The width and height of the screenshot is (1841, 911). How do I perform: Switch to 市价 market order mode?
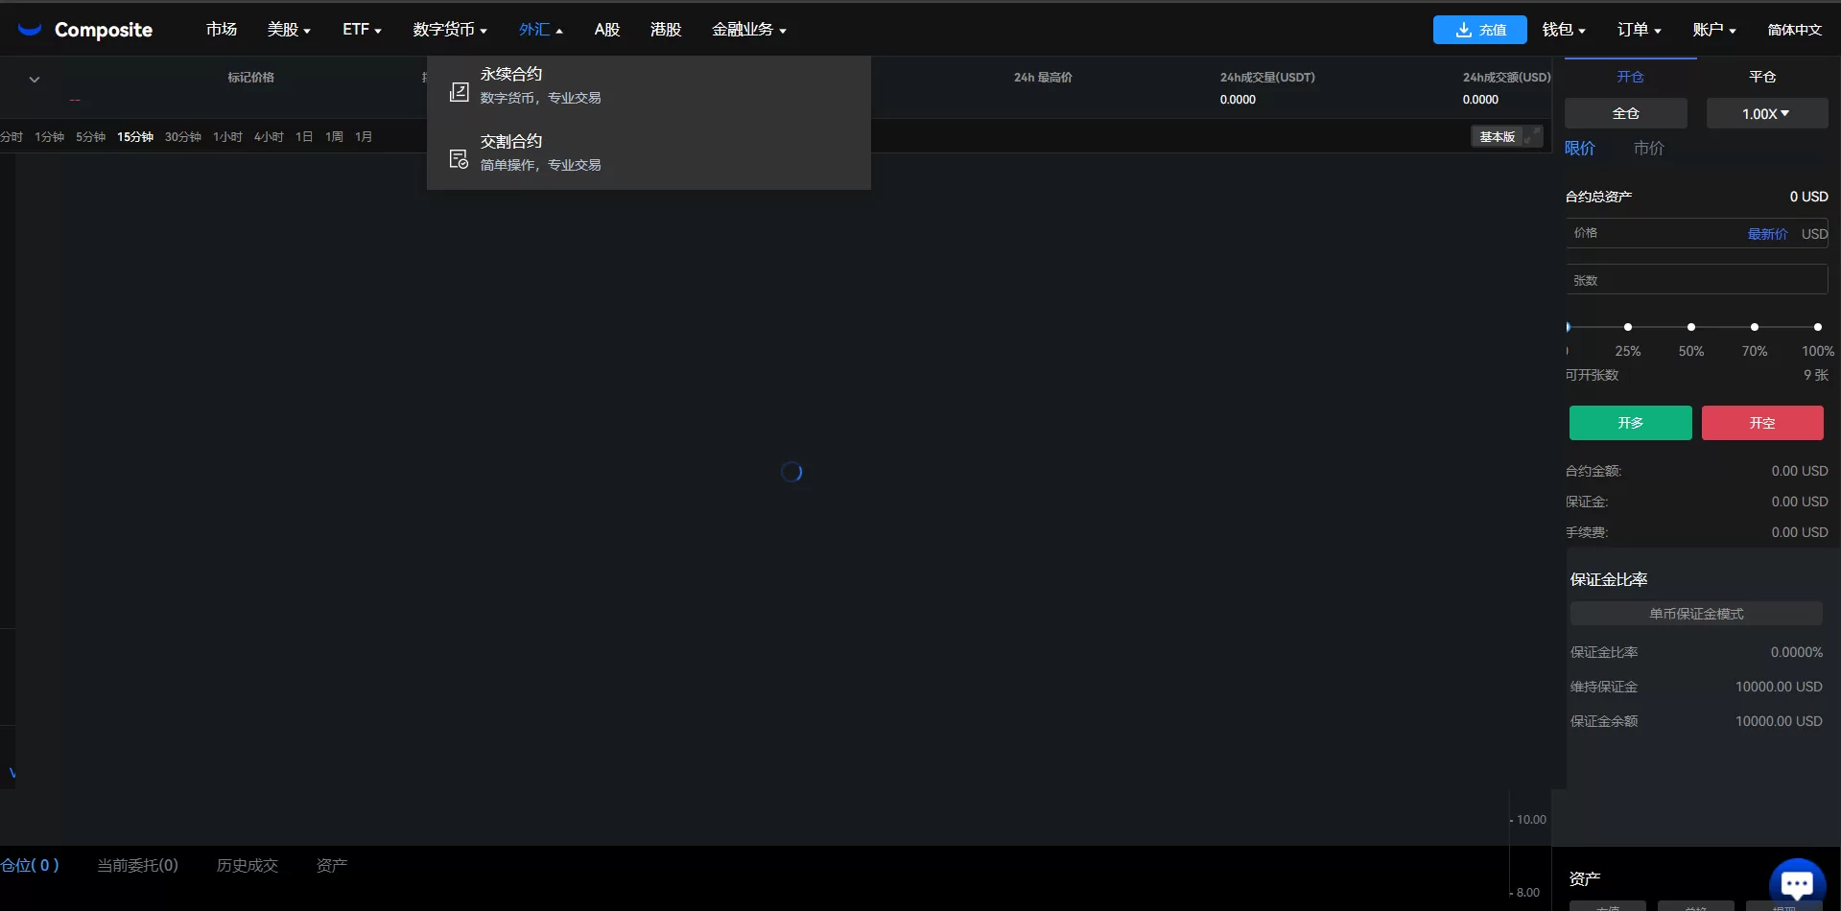tap(1648, 148)
